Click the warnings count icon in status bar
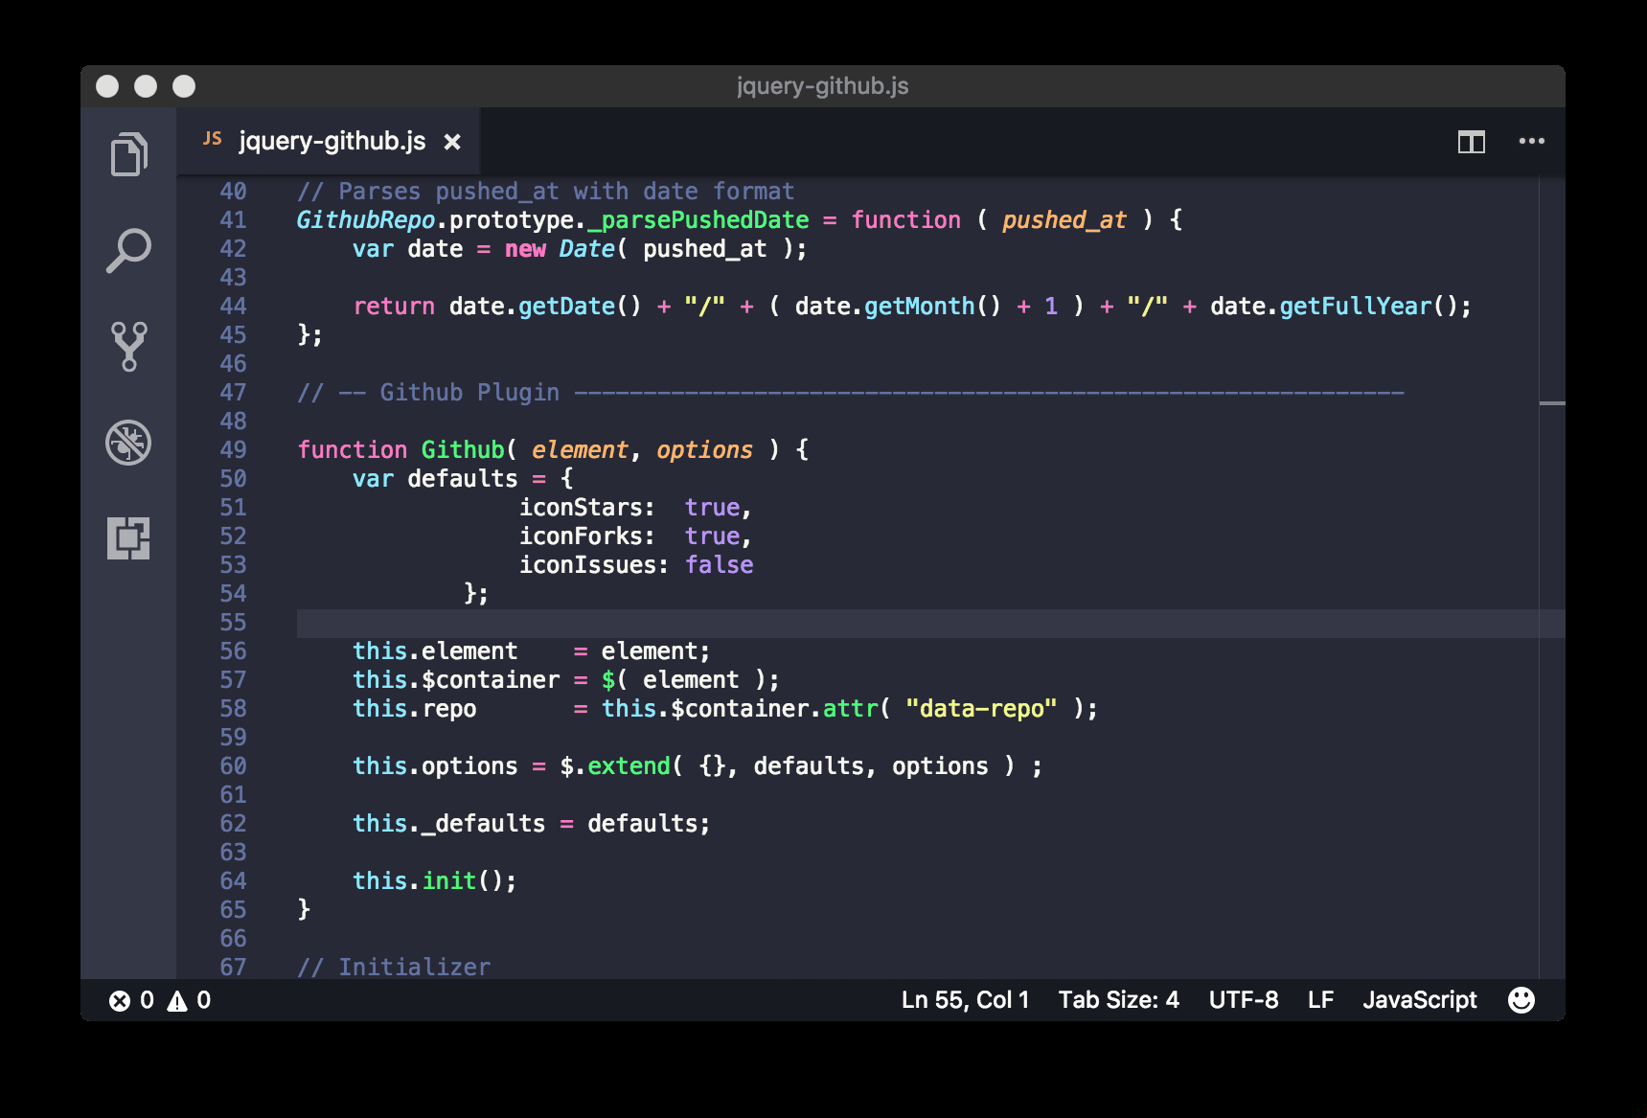 [x=177, y=1001]
